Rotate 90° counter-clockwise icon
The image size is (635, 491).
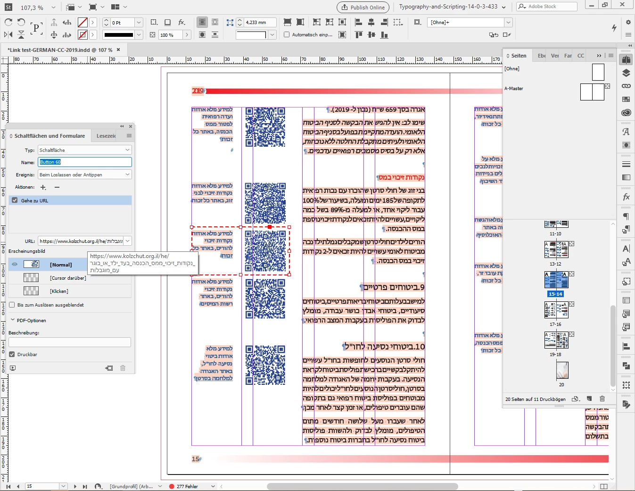coord(21,22)
